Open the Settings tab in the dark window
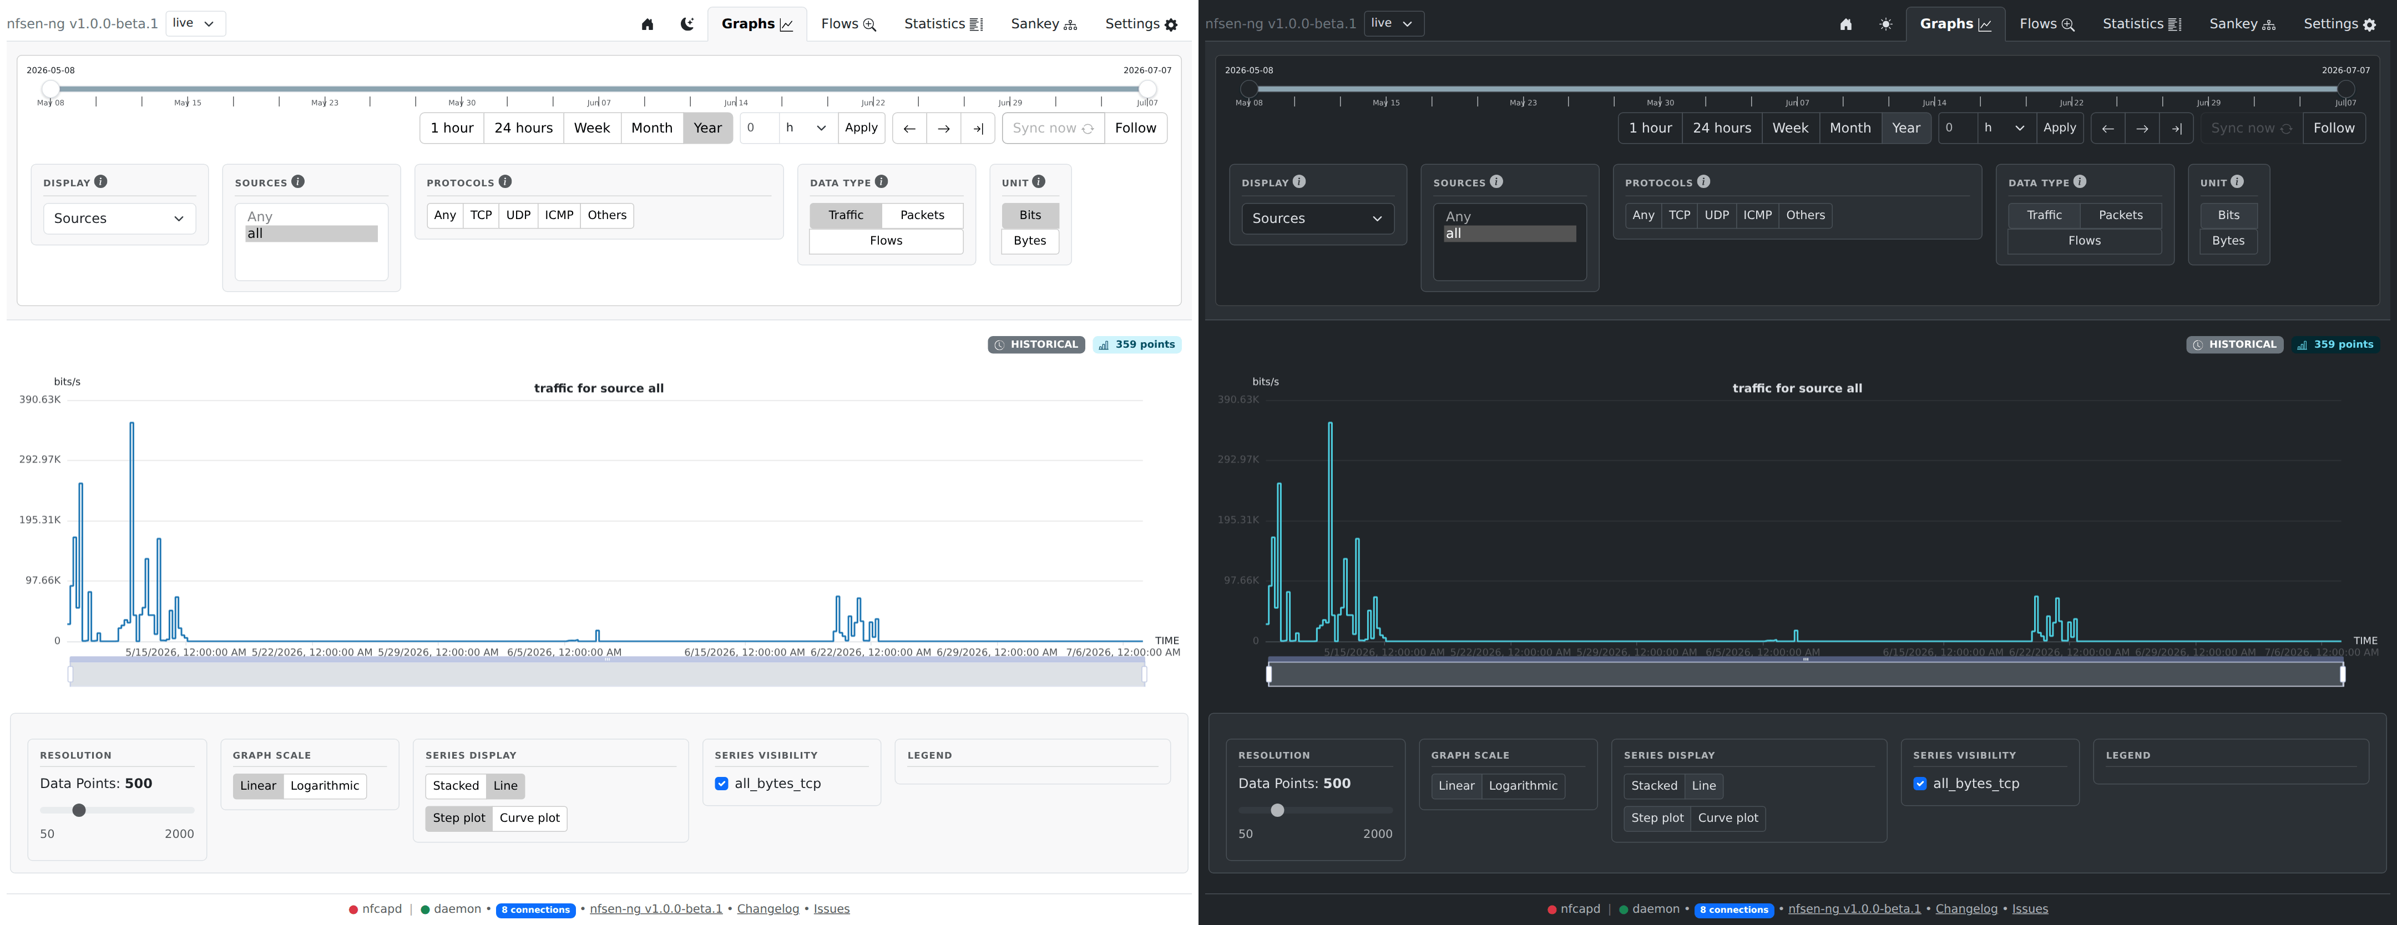Image resolution: width=2397 pixels, height=925 pixels. [2340, 24]
